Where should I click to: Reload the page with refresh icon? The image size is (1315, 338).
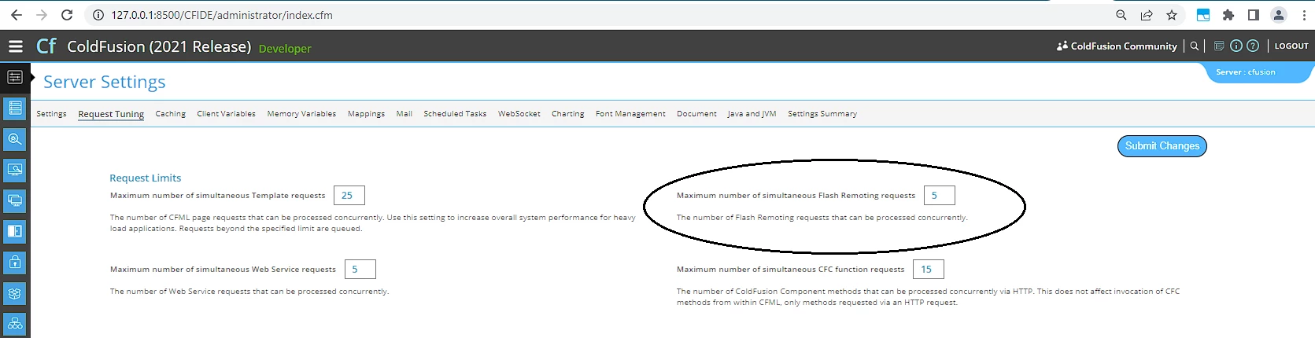(x=67, y=15)
